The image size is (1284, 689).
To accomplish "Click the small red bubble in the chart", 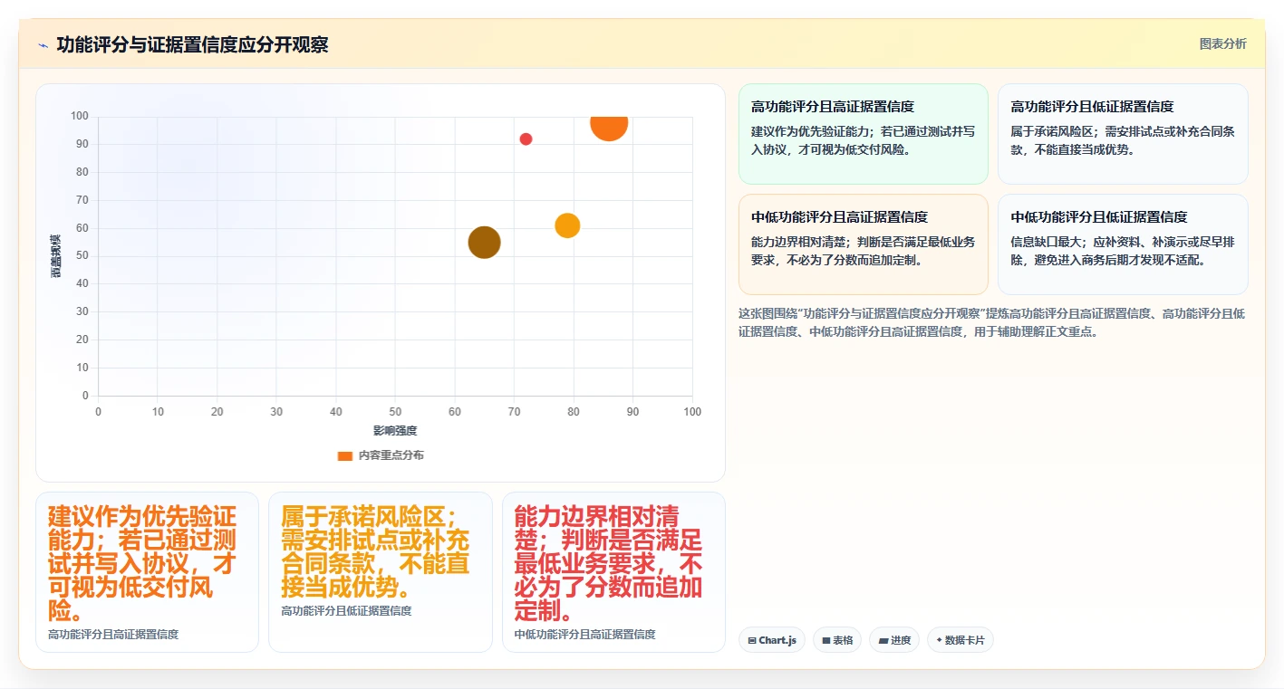I will [526, 139].
